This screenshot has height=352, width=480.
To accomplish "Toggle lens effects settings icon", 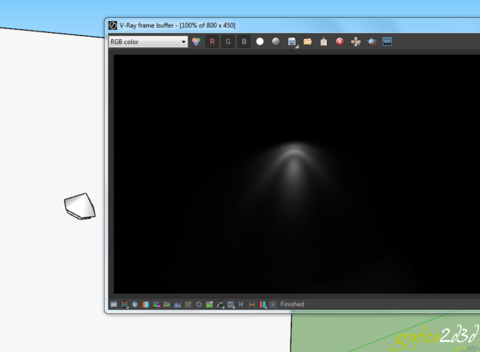I will [273, 304].
